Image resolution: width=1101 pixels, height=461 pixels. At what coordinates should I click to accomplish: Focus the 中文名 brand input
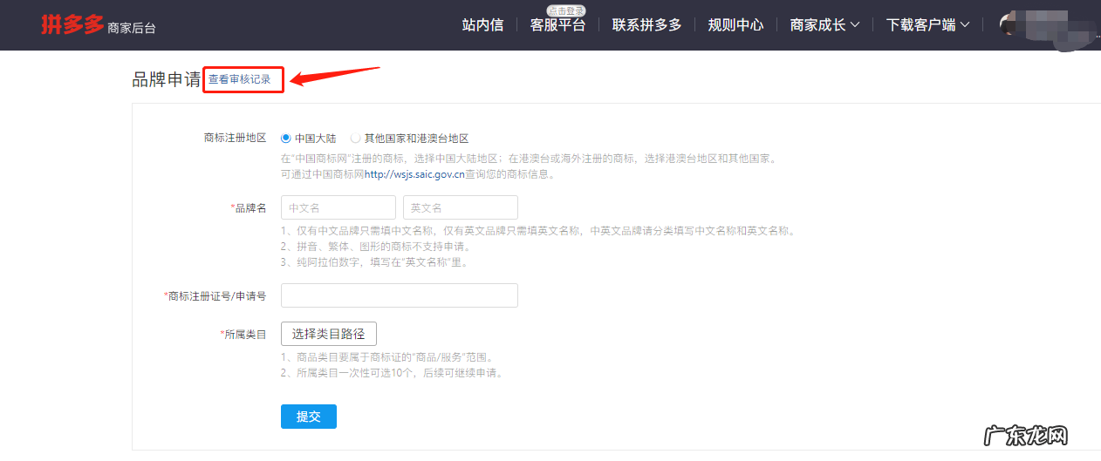pyautogui.click(x=339, y=207)
